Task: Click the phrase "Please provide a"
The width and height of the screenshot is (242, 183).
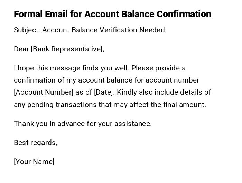Action: coord(158,68)
